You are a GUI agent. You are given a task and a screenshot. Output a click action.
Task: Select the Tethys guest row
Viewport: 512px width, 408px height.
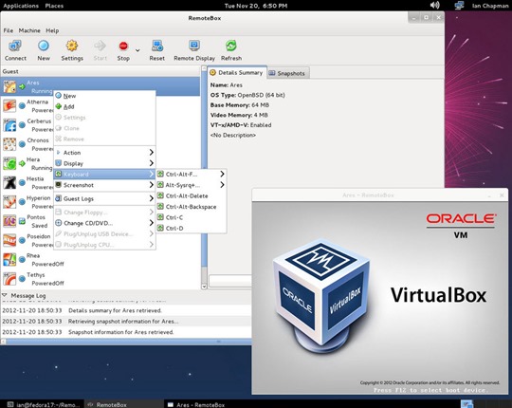coord(101,279)
